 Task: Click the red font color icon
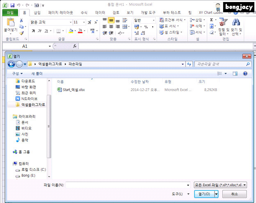80,31
